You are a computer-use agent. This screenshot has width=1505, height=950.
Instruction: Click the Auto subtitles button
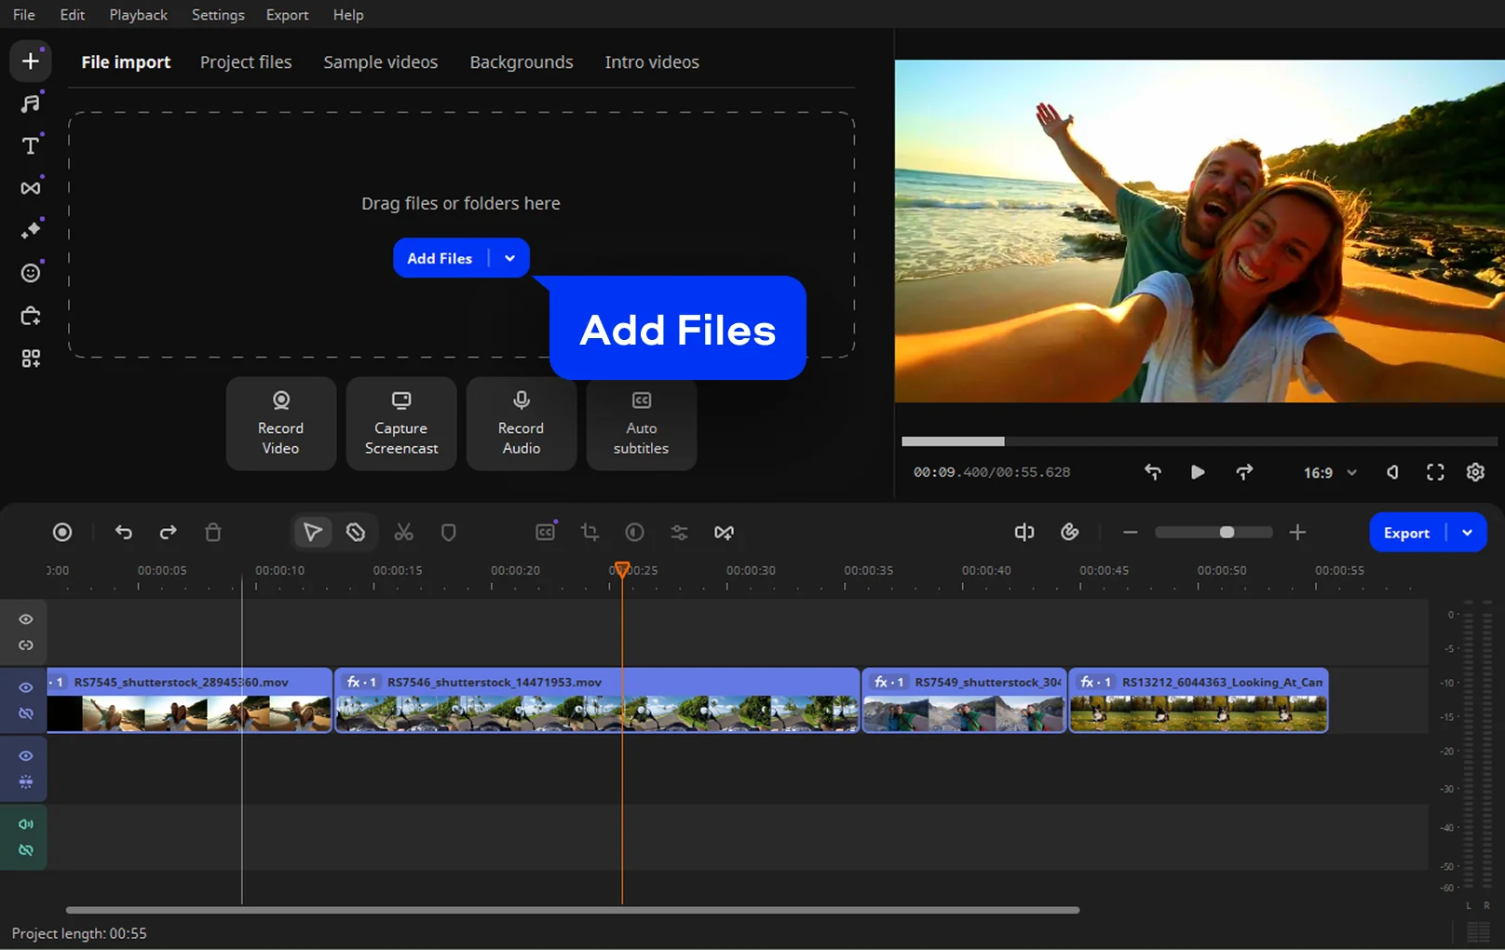tap(641, 424)
